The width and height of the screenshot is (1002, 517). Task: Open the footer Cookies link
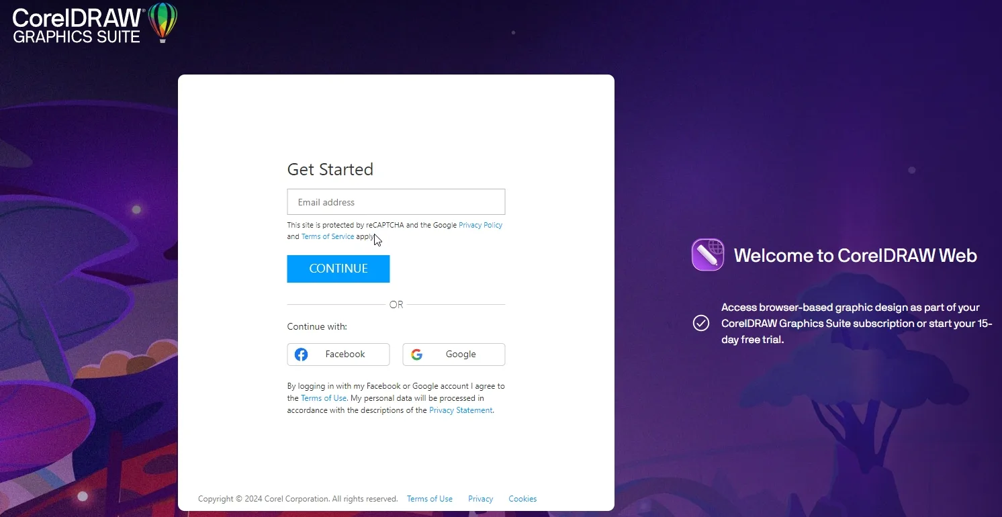[x=522, y=499]
